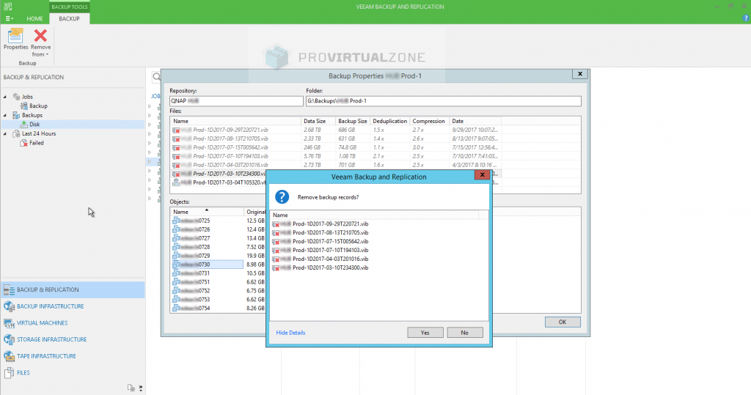
Task: Click the search magnifier icon
Action: pyautogui.click(x=157, y=77)
